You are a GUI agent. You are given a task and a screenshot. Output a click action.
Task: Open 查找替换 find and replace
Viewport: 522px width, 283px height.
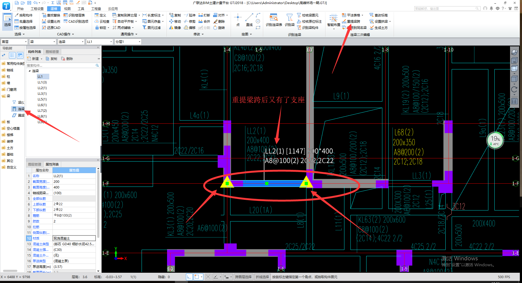(x=51, y=15)
